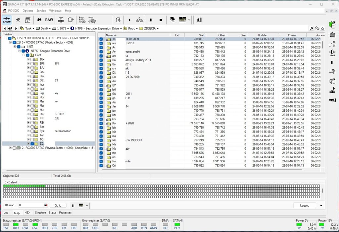Click the binoculars search icon
Screen dimensions: 339x232
tap(39, 20)
